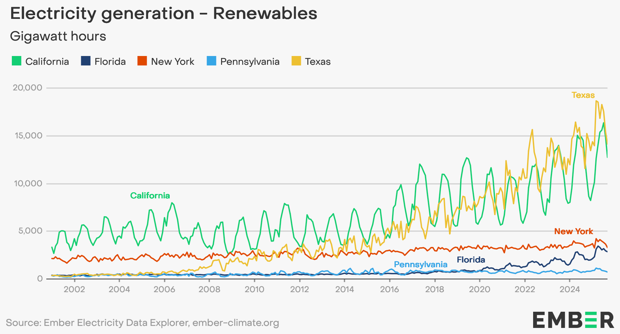Click the green California legend swatch

(17, 61)
